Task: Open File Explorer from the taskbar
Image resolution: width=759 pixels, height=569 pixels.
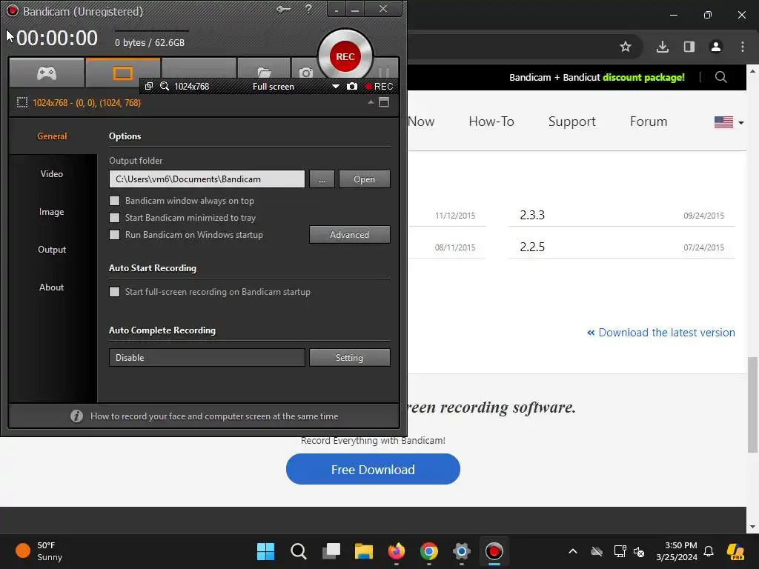Action: pyautogui.click(x=363, y=551)
